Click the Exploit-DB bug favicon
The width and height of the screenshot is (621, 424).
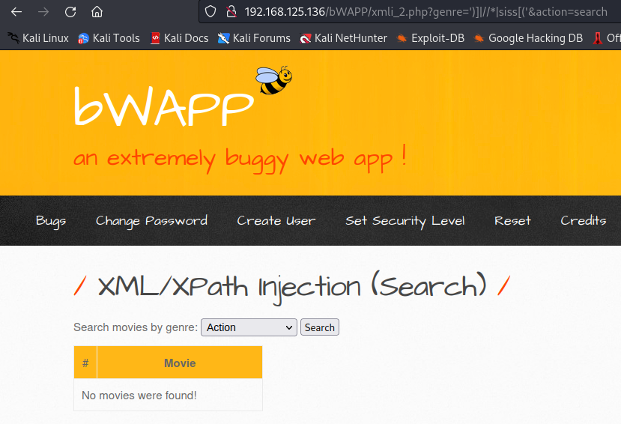point(402,38)
